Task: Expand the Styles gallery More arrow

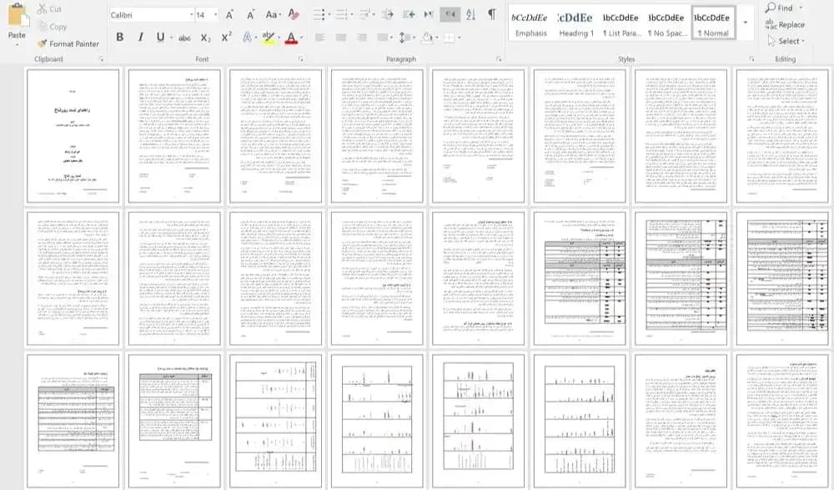Action: point(745,23)
